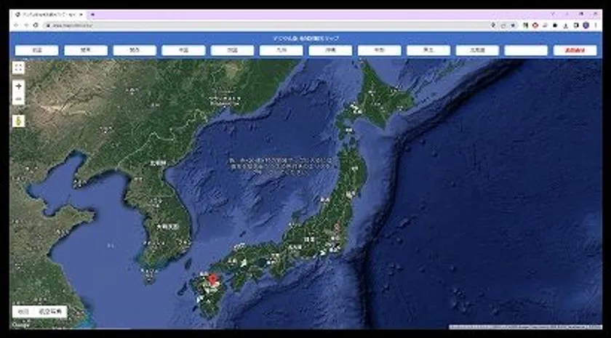Jump to the 北海道 region
Image resolution: width=611 pixels, height=338 pixels.
(x=477, y=50)
